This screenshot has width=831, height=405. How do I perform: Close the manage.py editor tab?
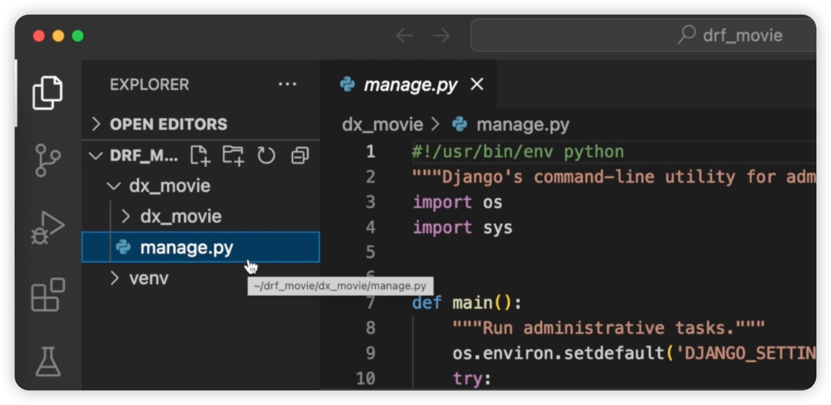coord(477,84)
